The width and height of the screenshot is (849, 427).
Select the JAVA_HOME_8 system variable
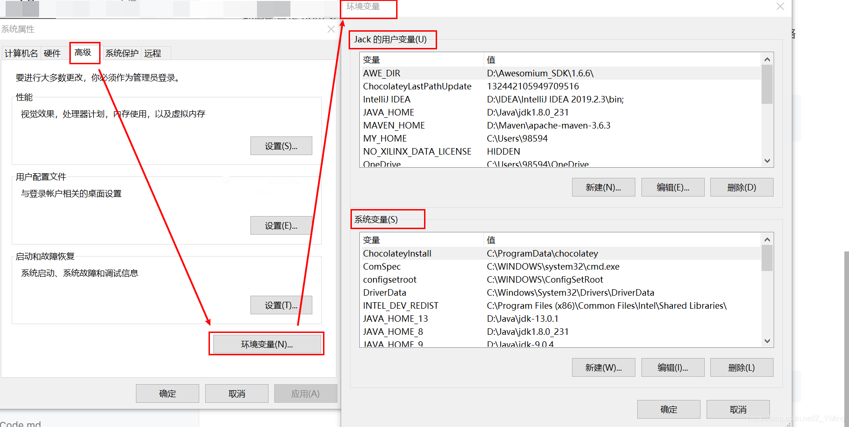click(x=561, y=332)
